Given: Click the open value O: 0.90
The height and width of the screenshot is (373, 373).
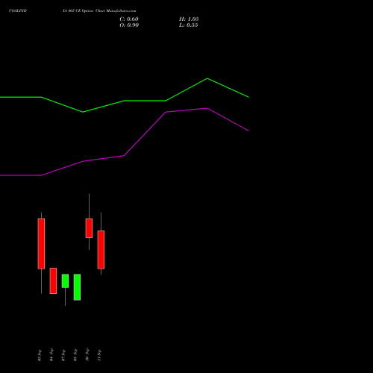Looking at the screenshot, I should (x=129, y=25).
